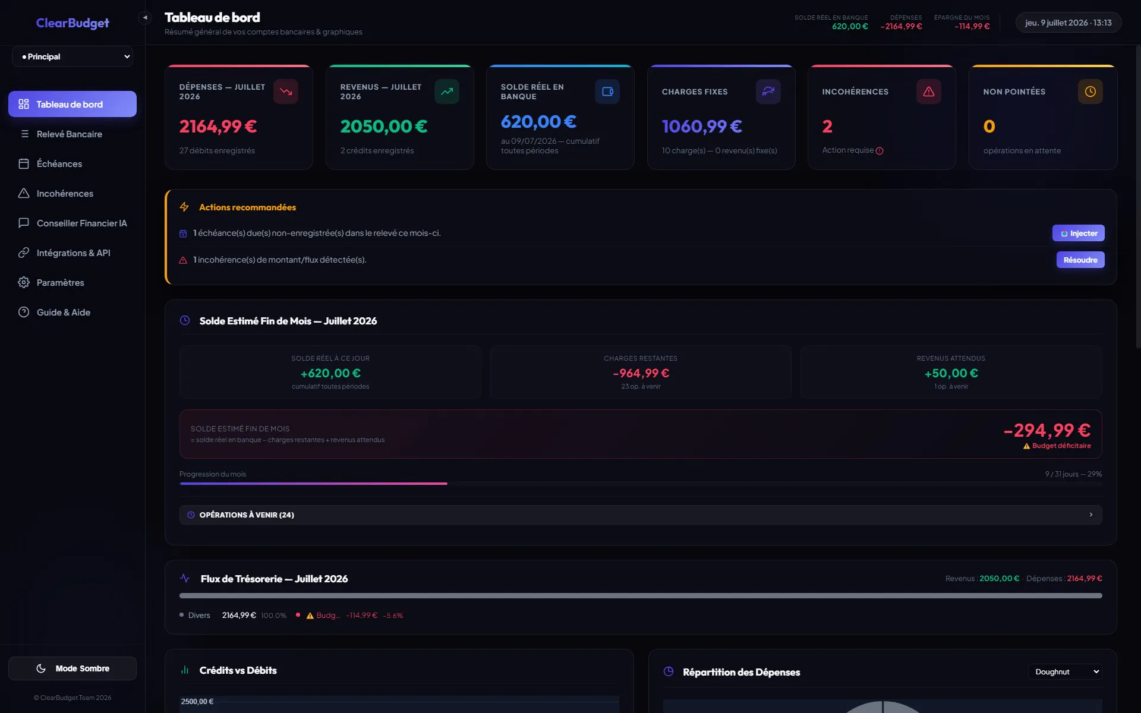Click the calendar icon next to échéance alert

tap(183, 234)
